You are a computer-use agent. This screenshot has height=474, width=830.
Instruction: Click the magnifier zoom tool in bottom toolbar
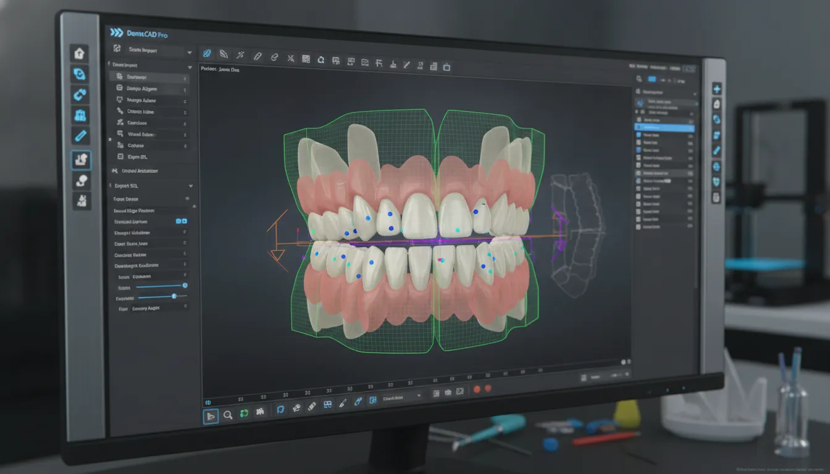pos(227,415)
